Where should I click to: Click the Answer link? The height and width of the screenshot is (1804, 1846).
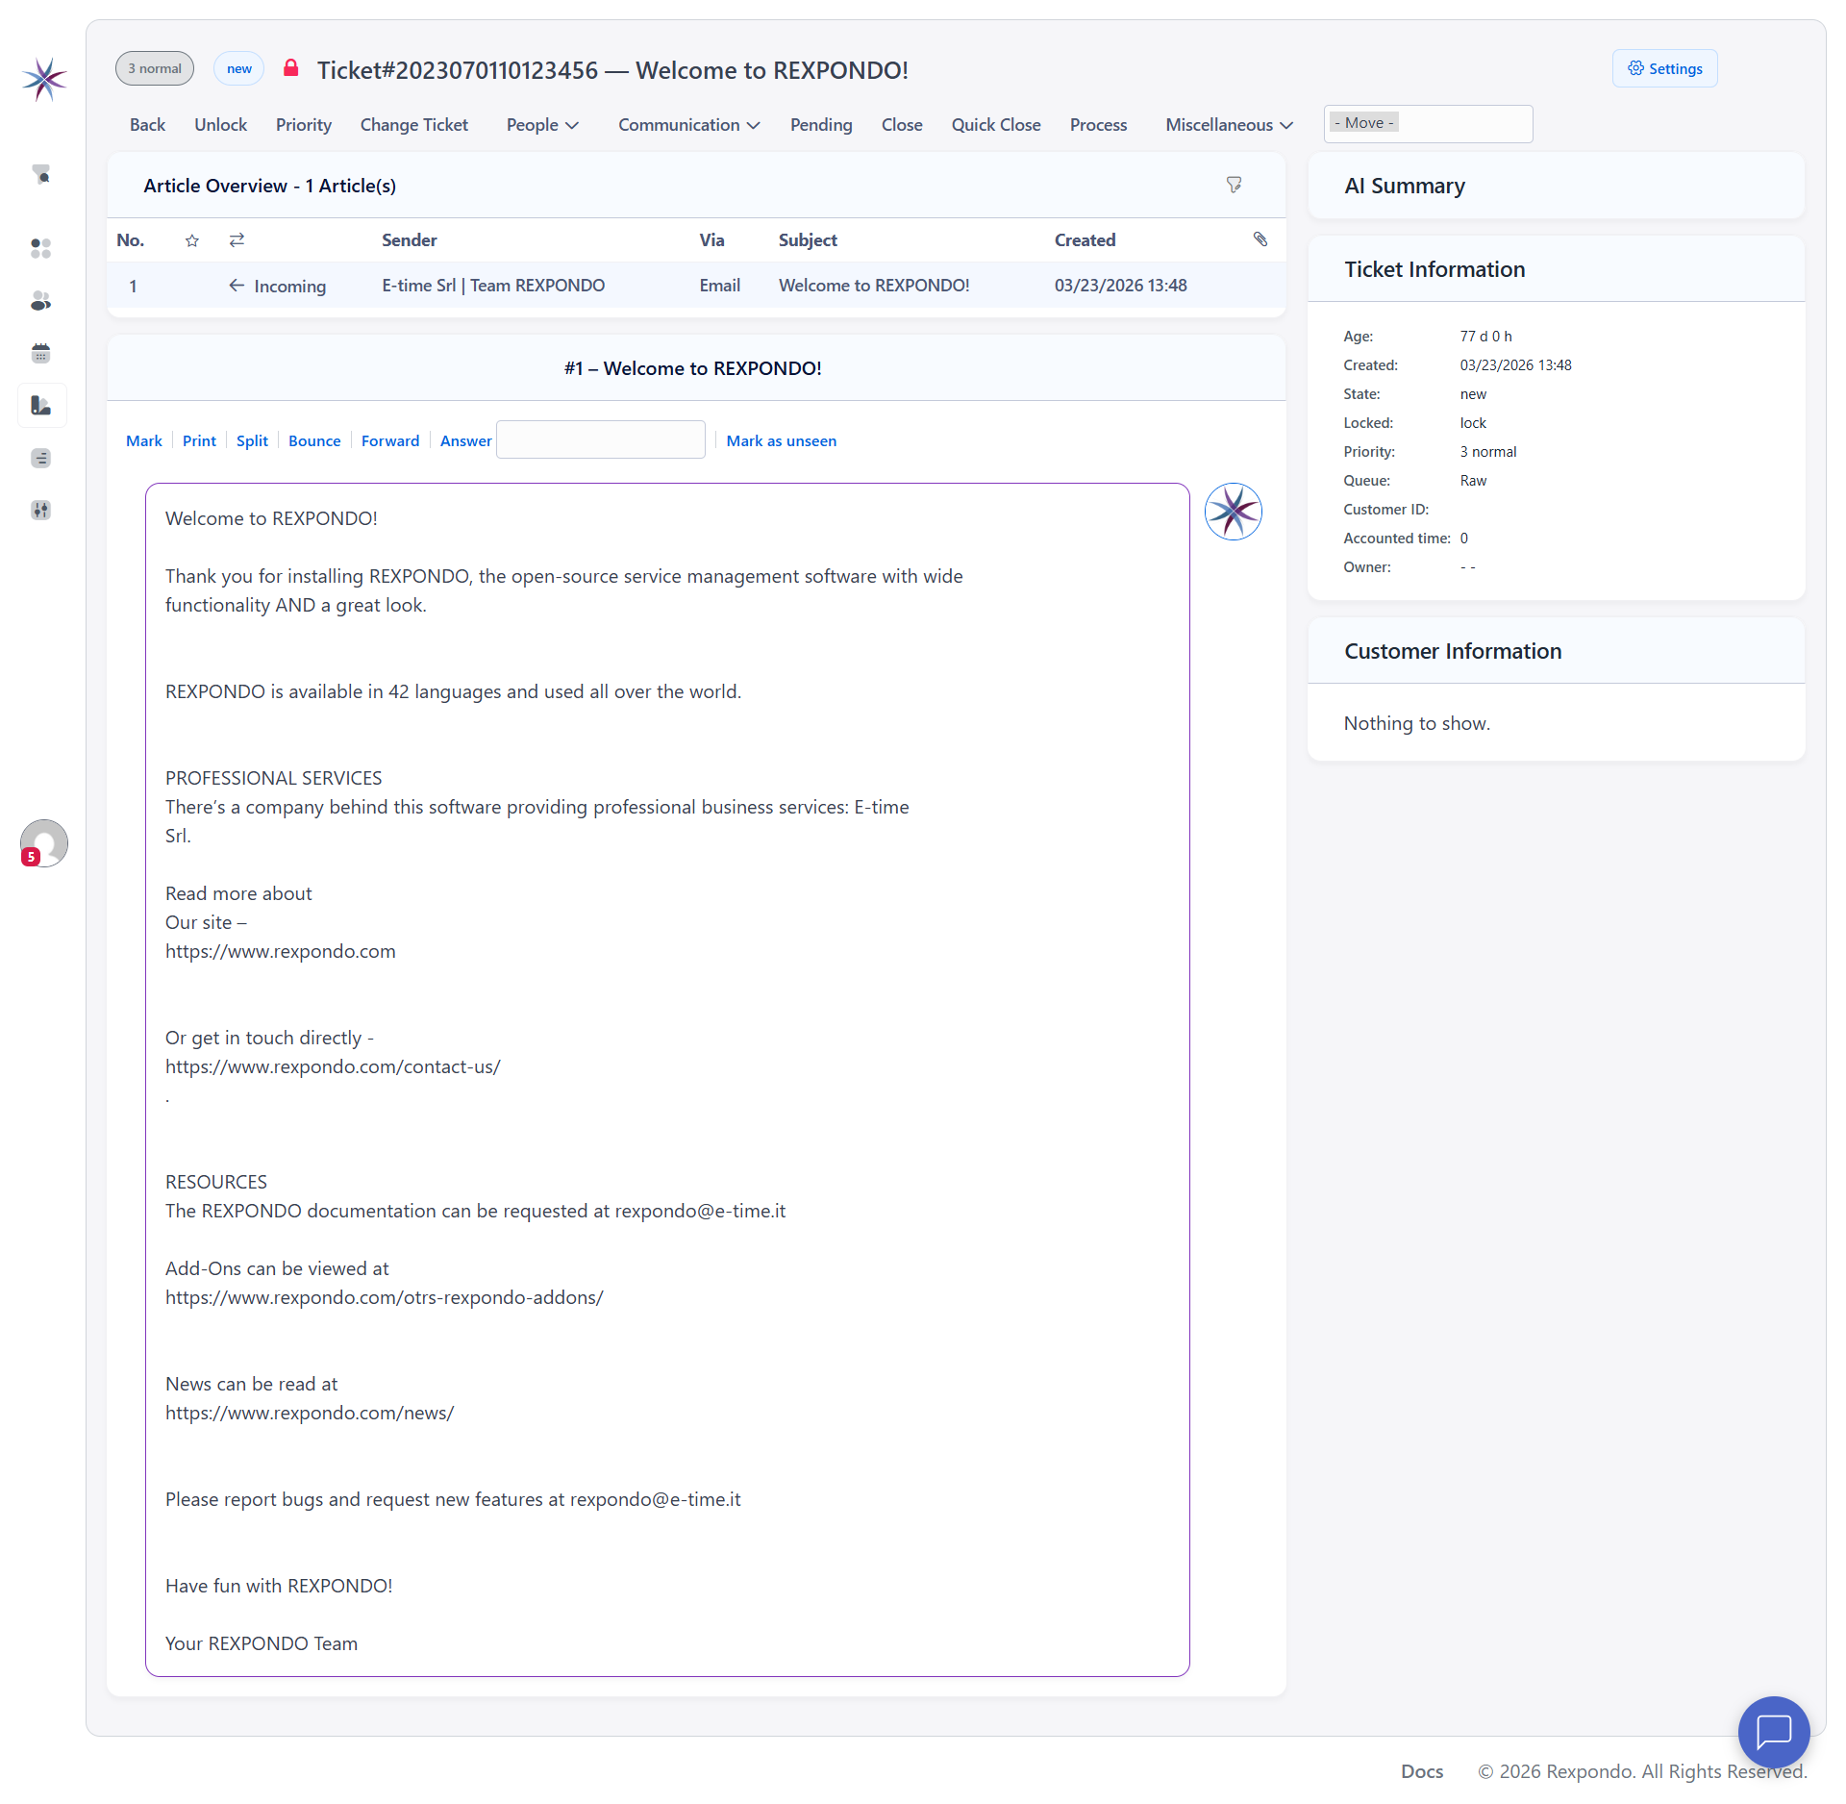point(466,440)
